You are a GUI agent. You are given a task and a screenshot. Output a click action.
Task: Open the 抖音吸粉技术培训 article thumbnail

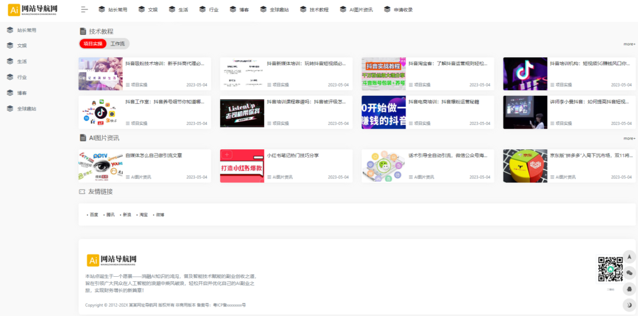tap(100, 73)
